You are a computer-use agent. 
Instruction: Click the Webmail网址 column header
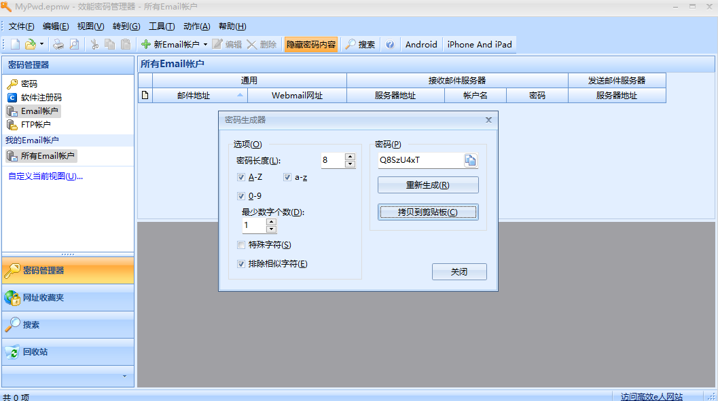[297, 96]
